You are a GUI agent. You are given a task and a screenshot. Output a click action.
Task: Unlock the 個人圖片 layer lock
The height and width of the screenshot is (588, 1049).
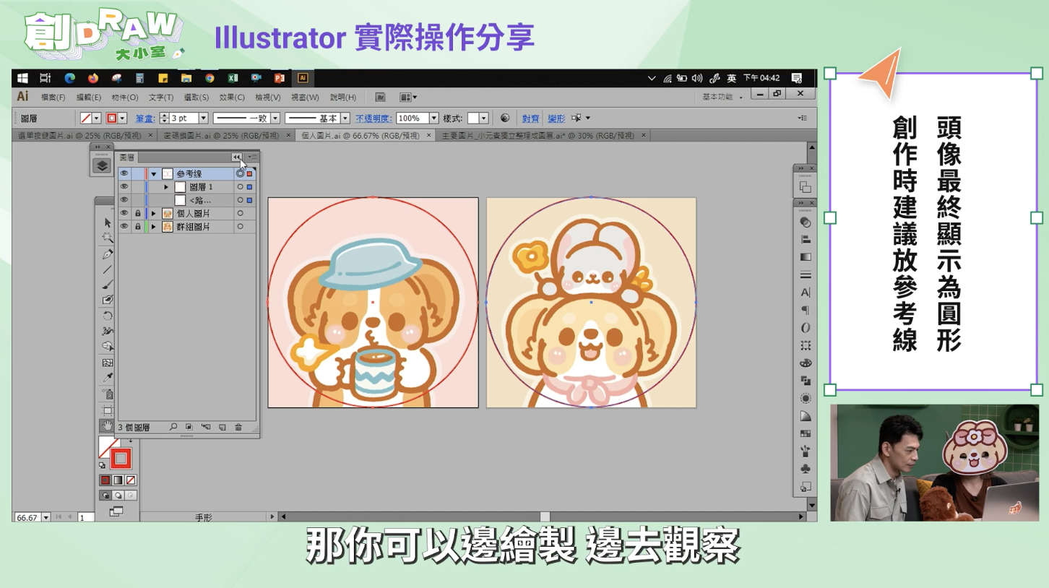pos(138,214)
